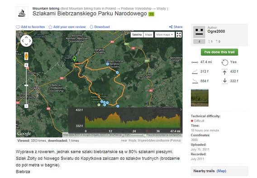The height and width of the screenshot is (178, 257).
Task: Click the Difficult technical difficulty value
Action: point(199,121)
